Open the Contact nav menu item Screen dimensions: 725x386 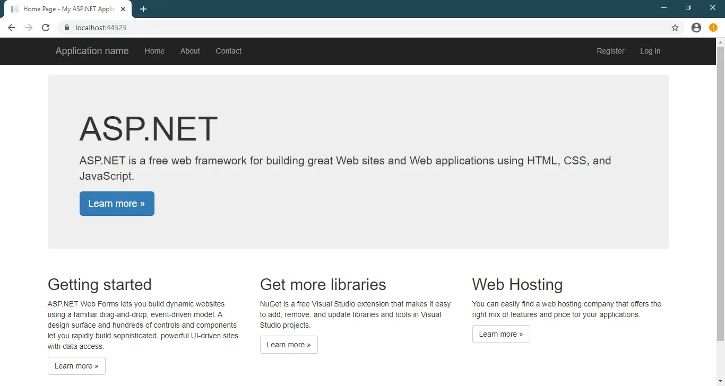click(229, 51)
